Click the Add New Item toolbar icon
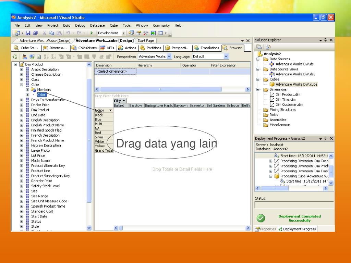The width and height of the screenshot is (351, 263). pyautogui.click(x=17, y=33)
